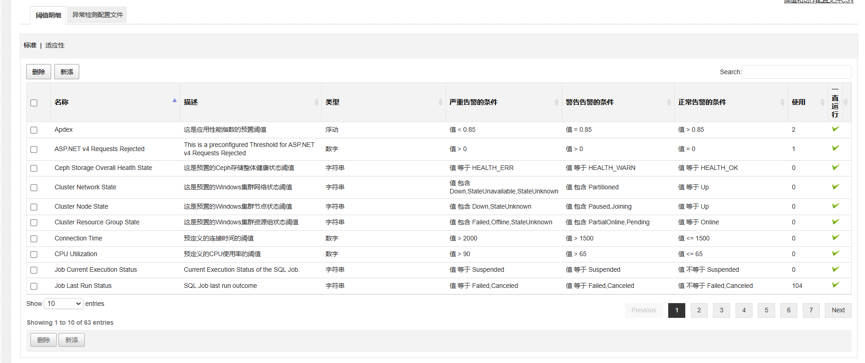Switch to 适应性 threshold view
Screen dimensions: 865x363
click(x=55, y=45)
